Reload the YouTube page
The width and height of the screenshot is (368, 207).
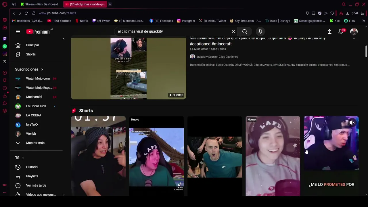point(26,13)
